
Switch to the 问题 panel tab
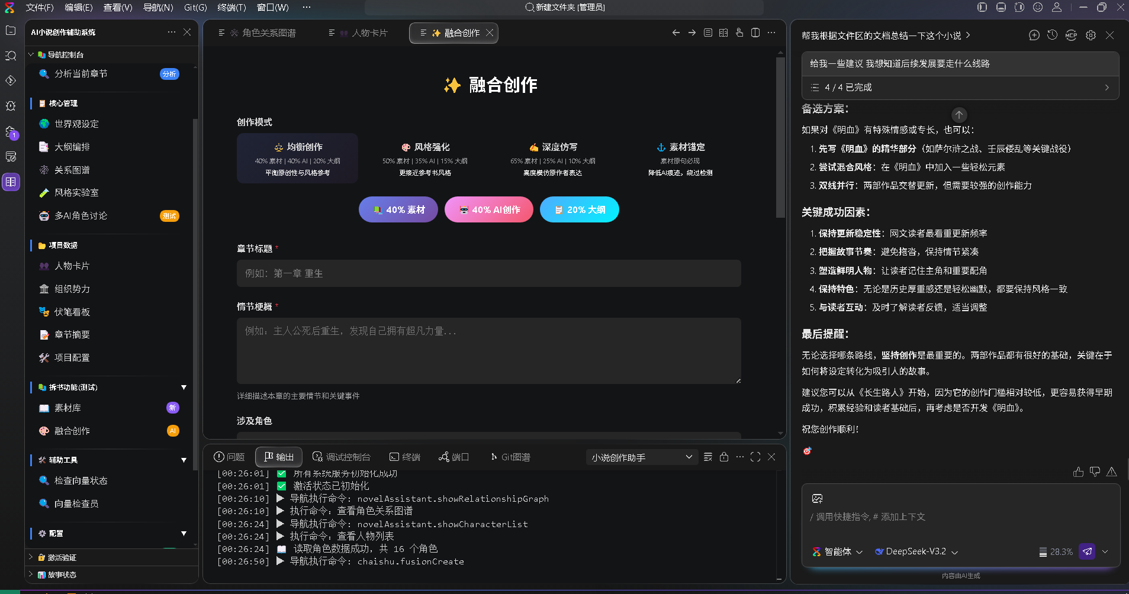[229, 457]
